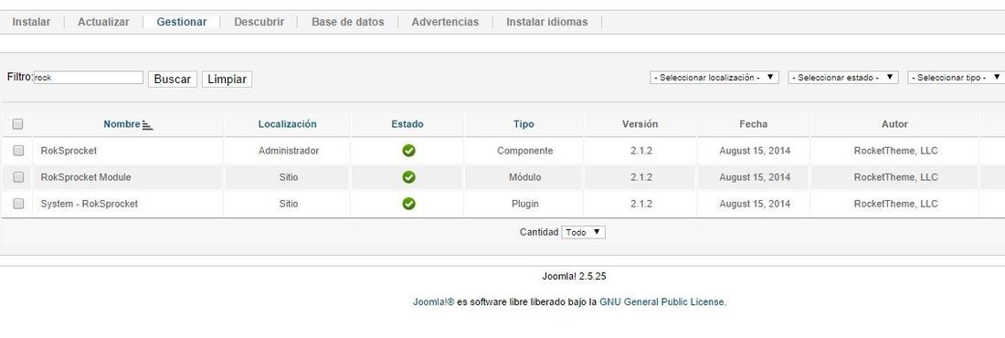Screen dimensions: 1005x338
Task: Click the Componente type cell
Action: [525, 151]
